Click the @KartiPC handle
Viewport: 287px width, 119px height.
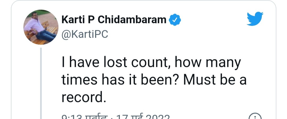(x=85, y=34)
